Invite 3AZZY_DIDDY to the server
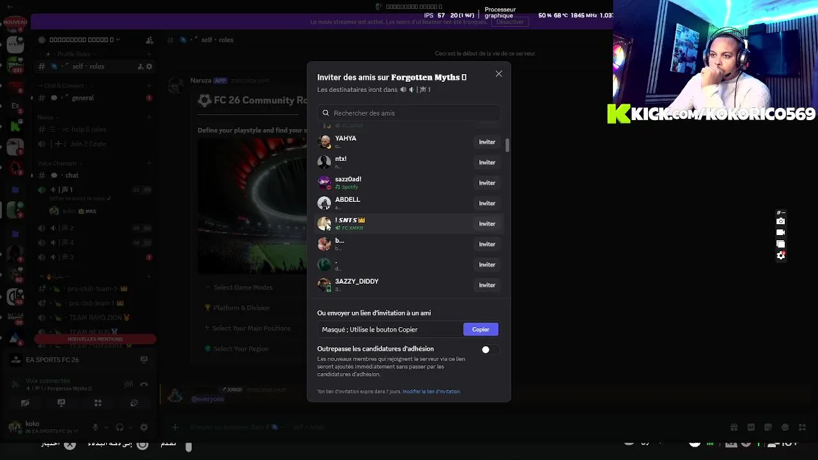 tap(487, 285)
